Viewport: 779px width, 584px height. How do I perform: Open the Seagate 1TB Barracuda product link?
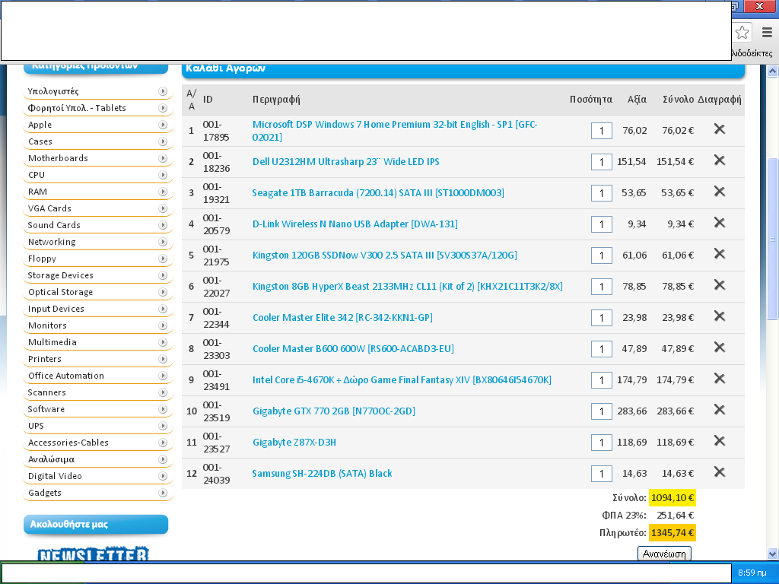[377, 192]
